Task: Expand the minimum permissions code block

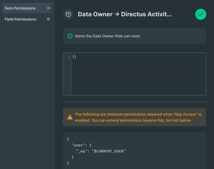Action: click(135, 150)
